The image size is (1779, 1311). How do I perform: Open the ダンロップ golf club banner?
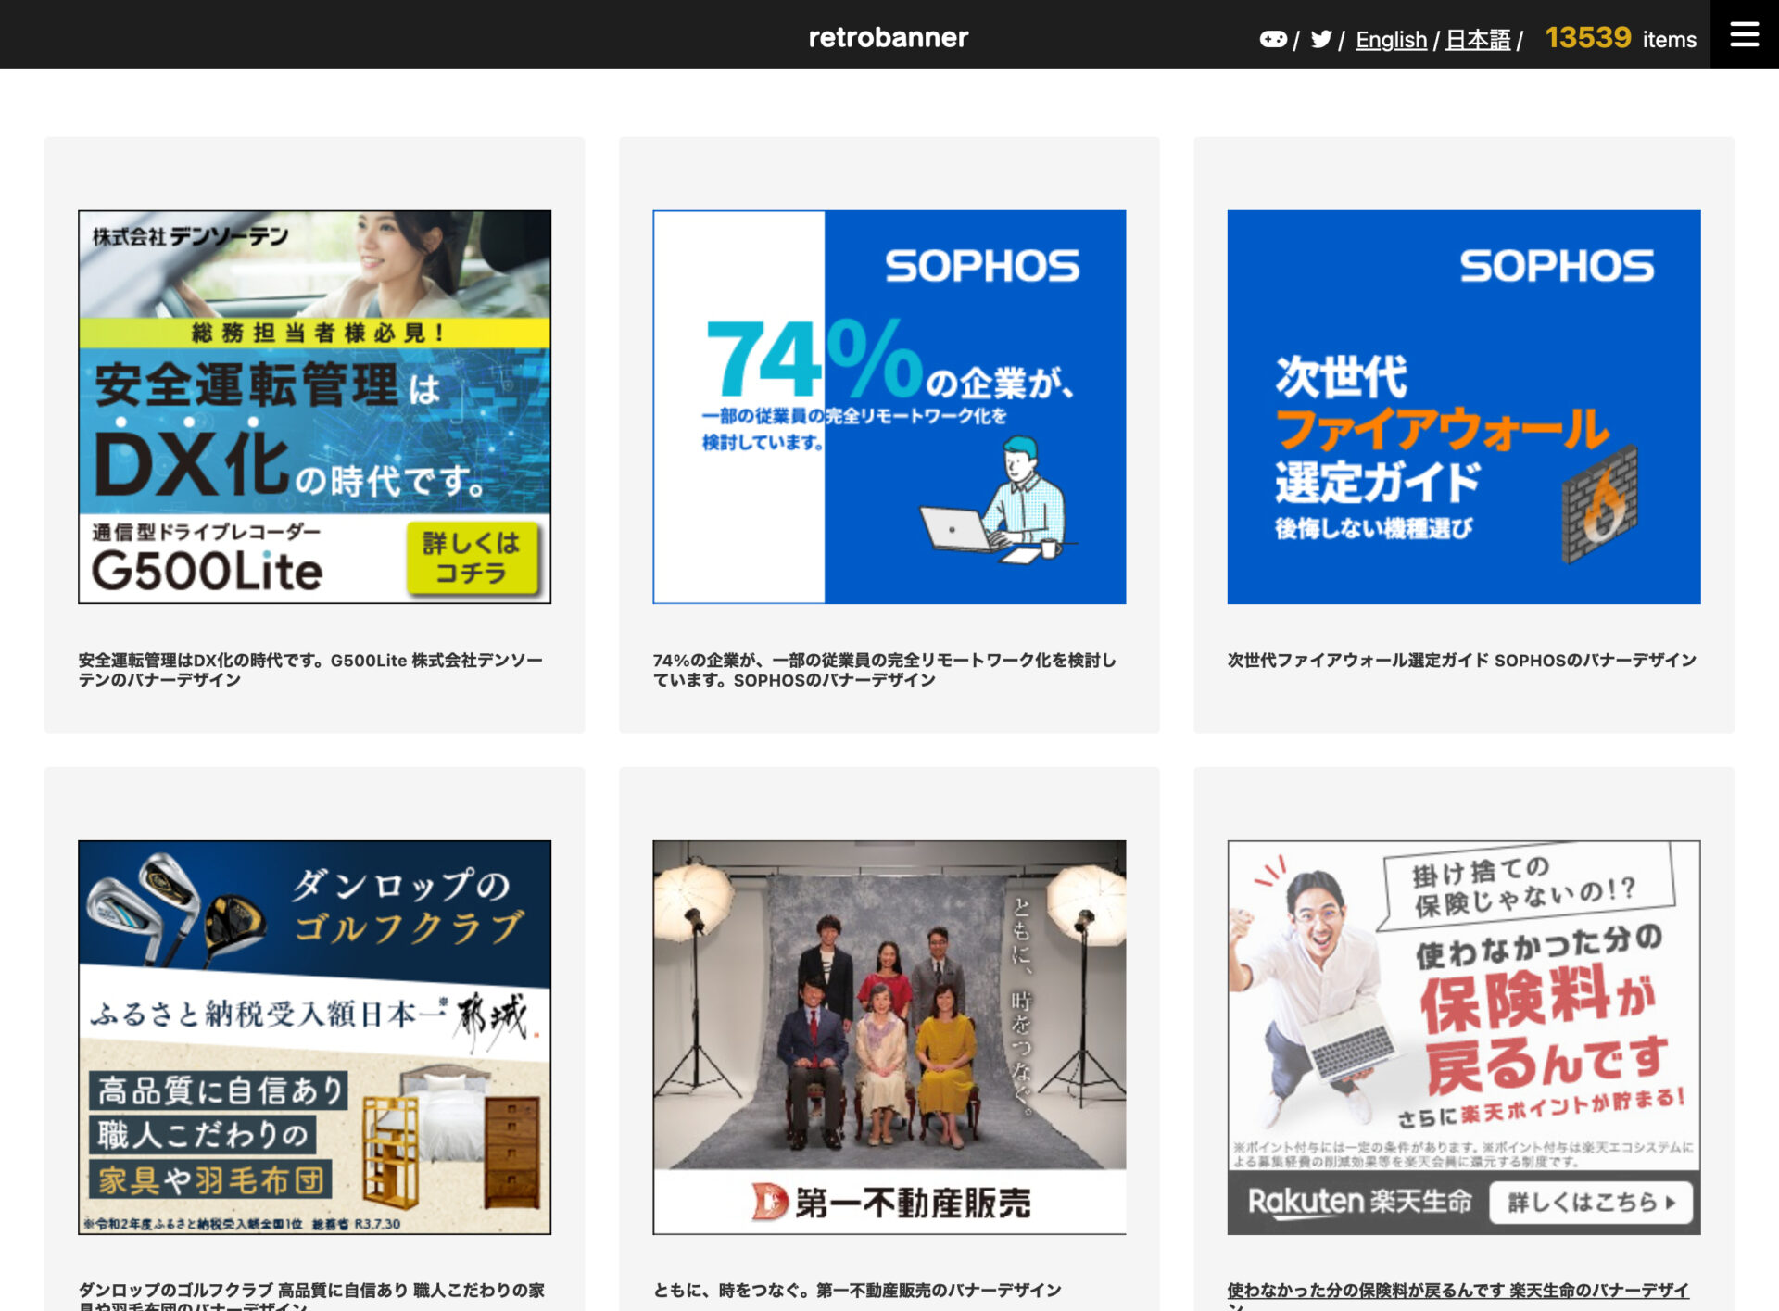(x=315, y=1037)
